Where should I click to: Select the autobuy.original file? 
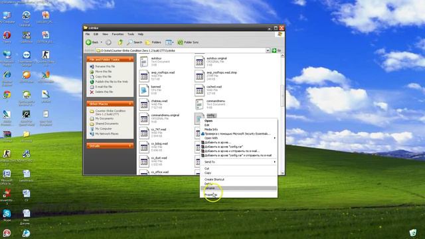[x=211, y=62]
